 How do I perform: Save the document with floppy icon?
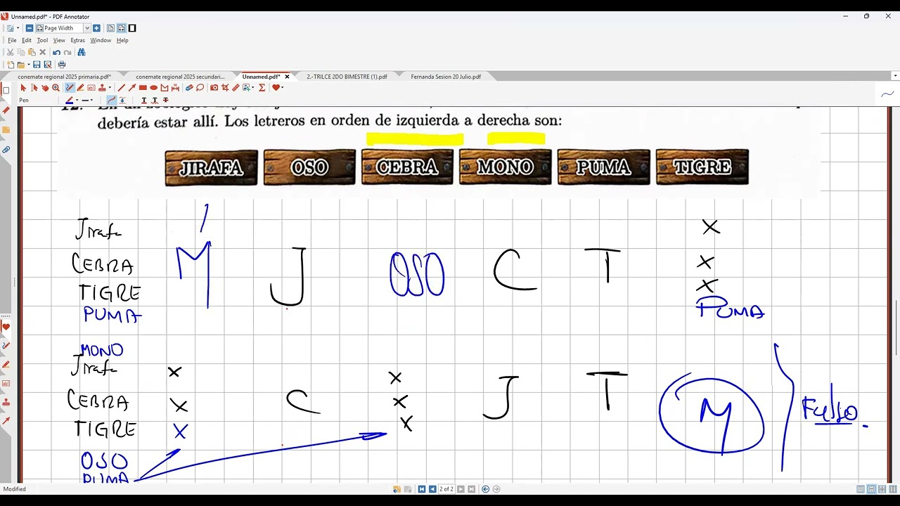coord(37,65)
